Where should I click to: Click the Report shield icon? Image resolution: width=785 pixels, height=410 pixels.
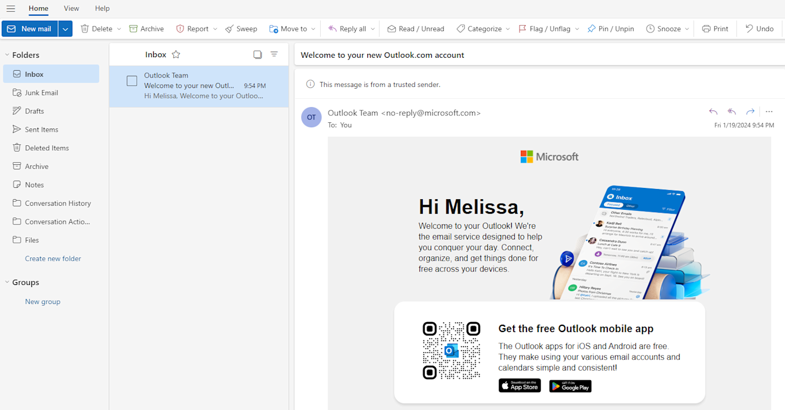point(180,29)
